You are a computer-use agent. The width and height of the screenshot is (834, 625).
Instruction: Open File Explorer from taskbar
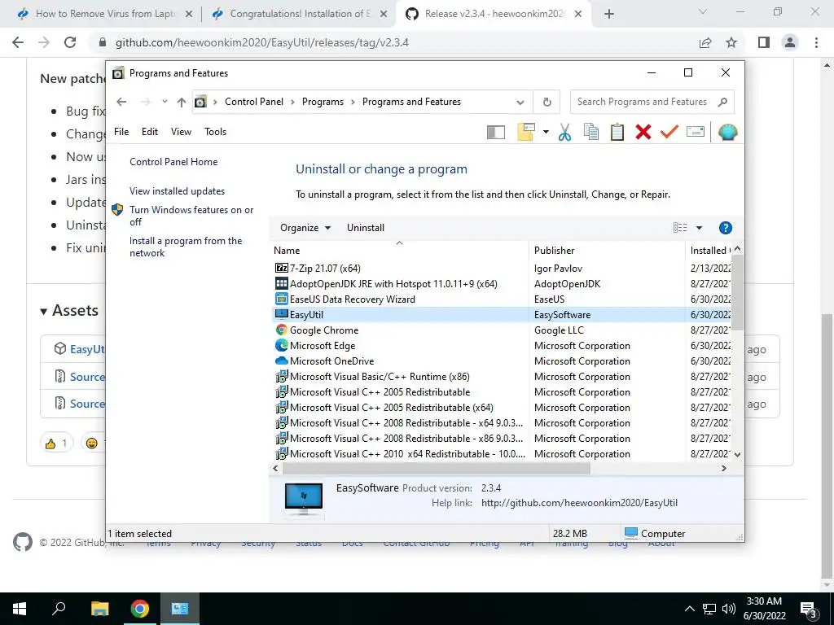point(99,609)
